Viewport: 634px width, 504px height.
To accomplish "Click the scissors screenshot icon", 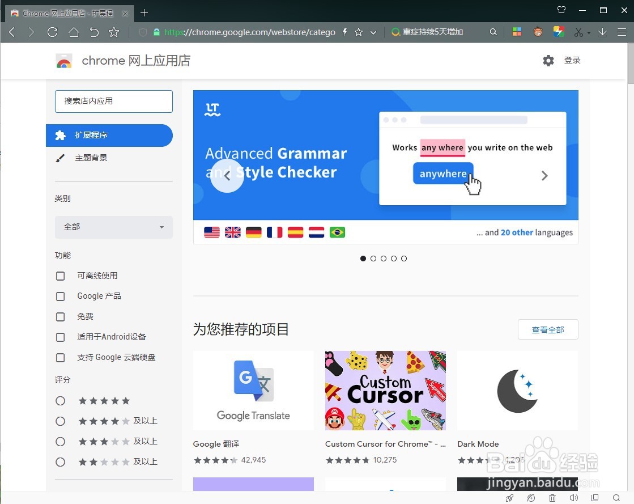I will point(578,32).
